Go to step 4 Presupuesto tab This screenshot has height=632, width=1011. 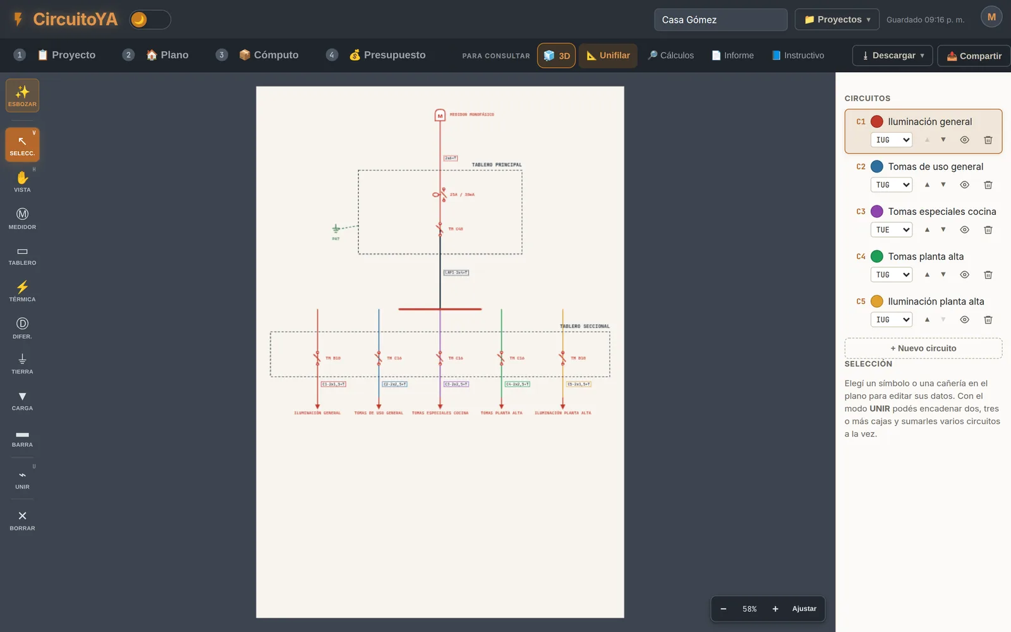376,55
